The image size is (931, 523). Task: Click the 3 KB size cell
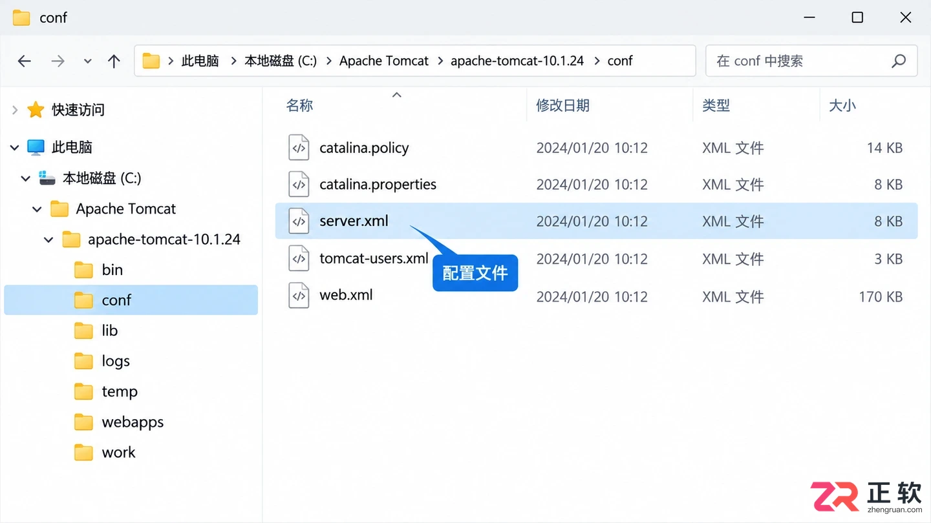[x=888, y=259]
